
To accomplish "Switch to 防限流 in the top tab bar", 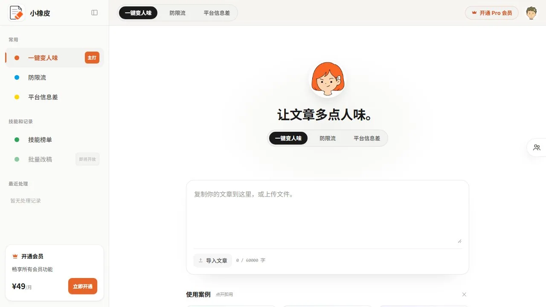I will [177, 13].
